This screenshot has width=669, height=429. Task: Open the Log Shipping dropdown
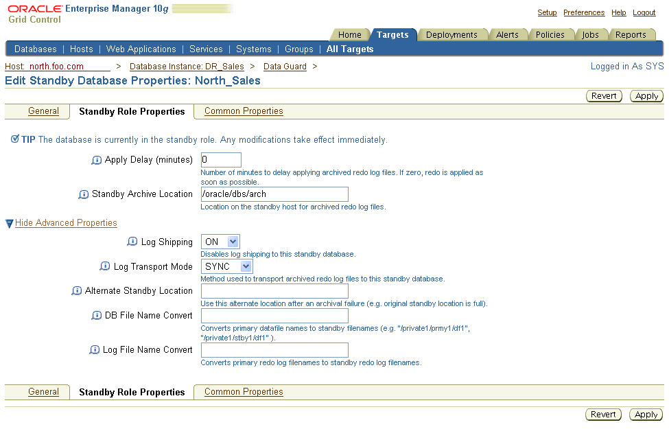tap(220, 241)
